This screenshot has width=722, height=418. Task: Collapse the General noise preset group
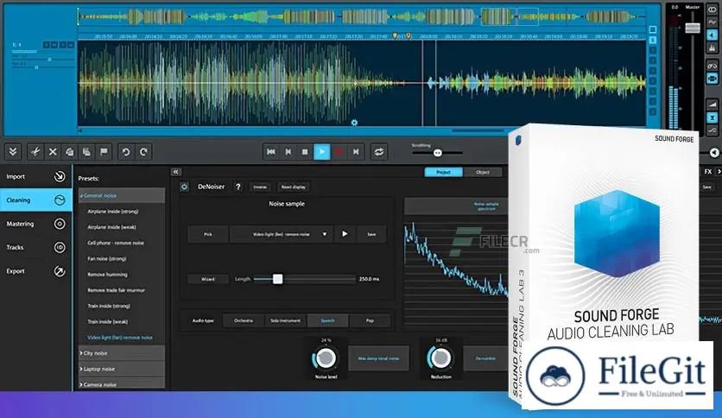point(122,195)
